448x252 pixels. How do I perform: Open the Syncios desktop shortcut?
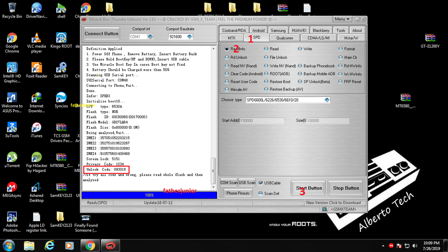61,100
